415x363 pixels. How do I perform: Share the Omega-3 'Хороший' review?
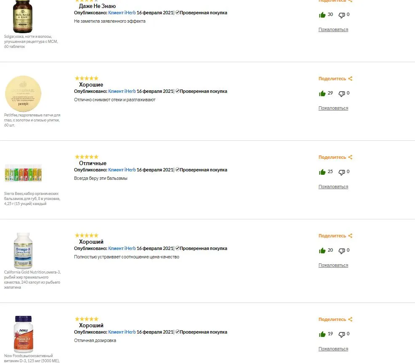pos(335,236)
